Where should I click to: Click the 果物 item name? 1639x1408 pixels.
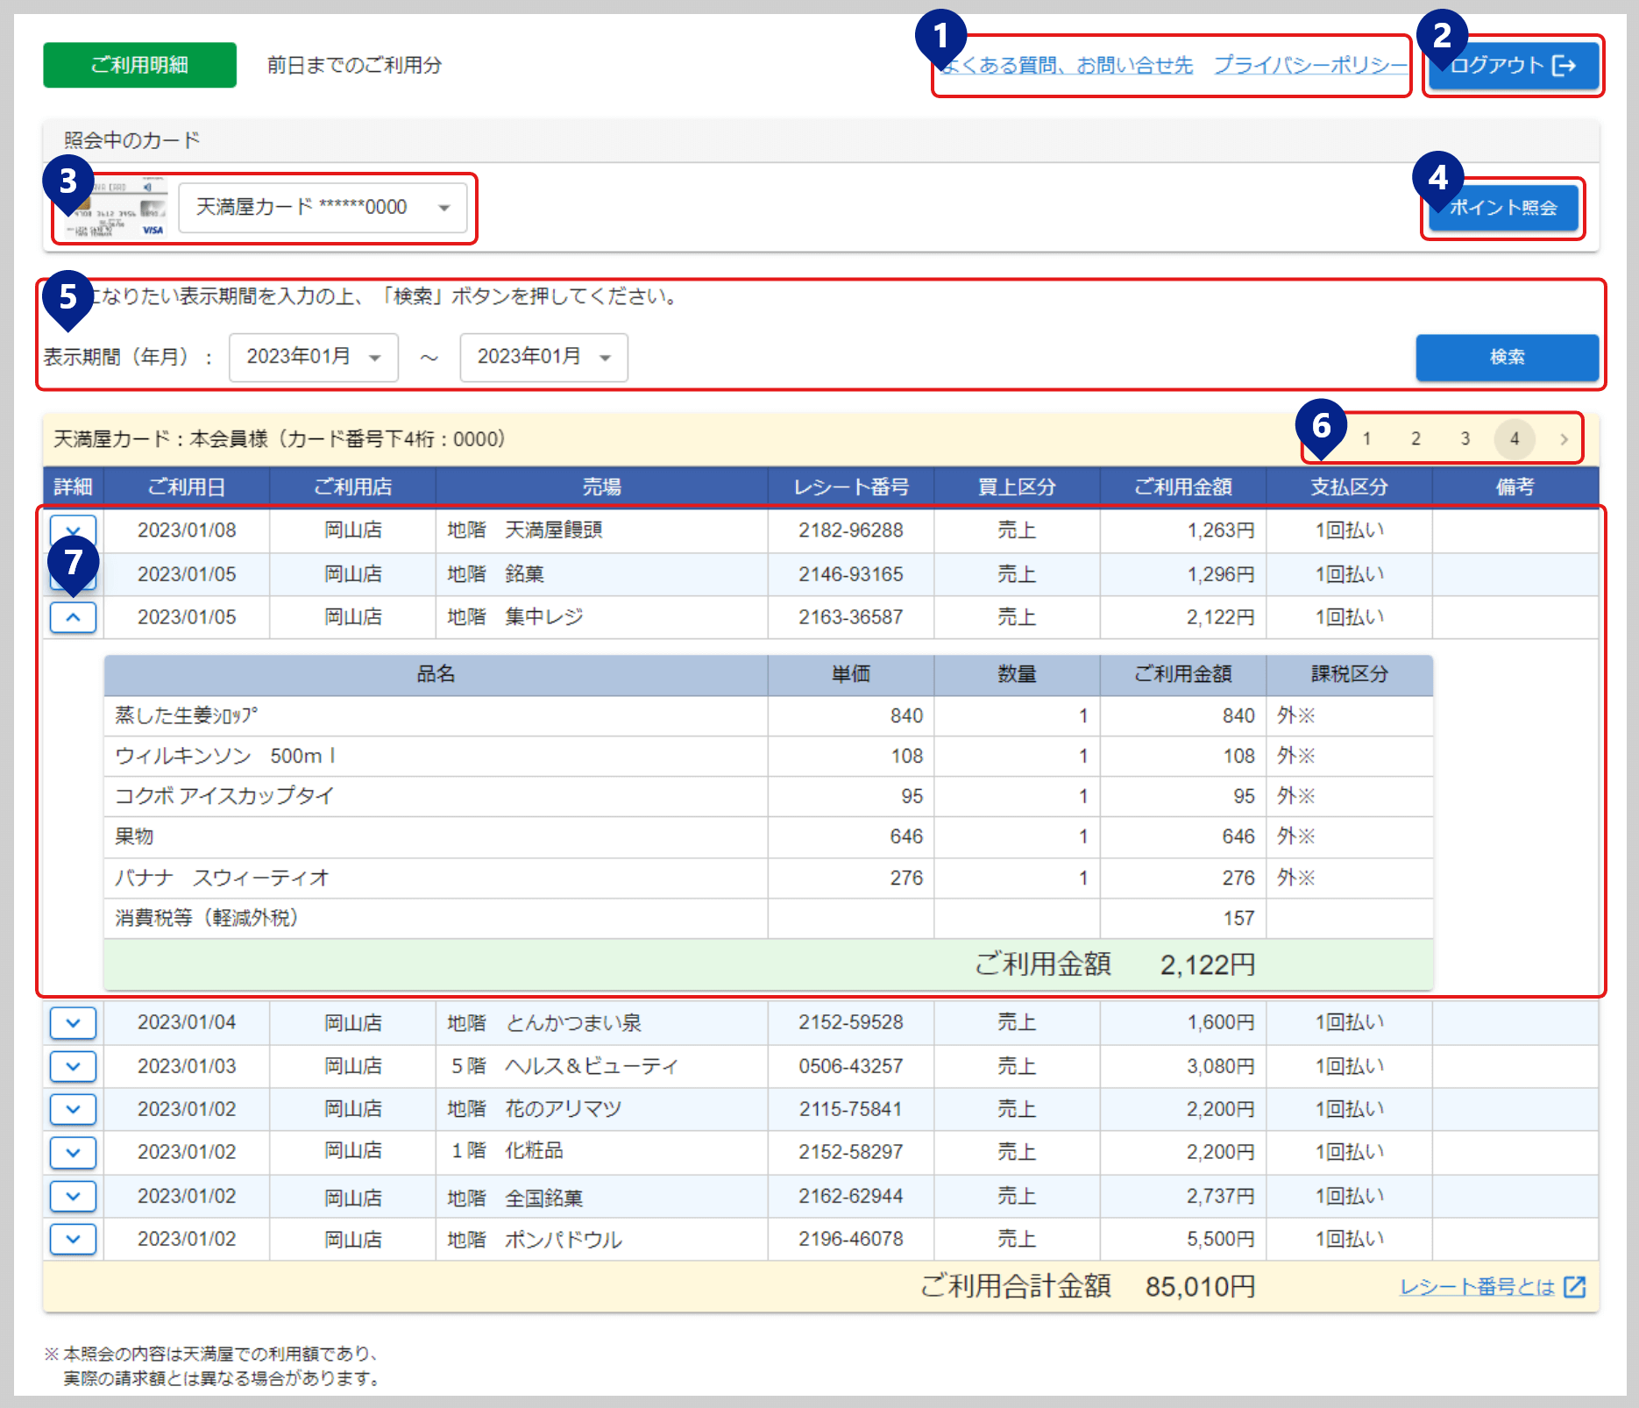134,836
